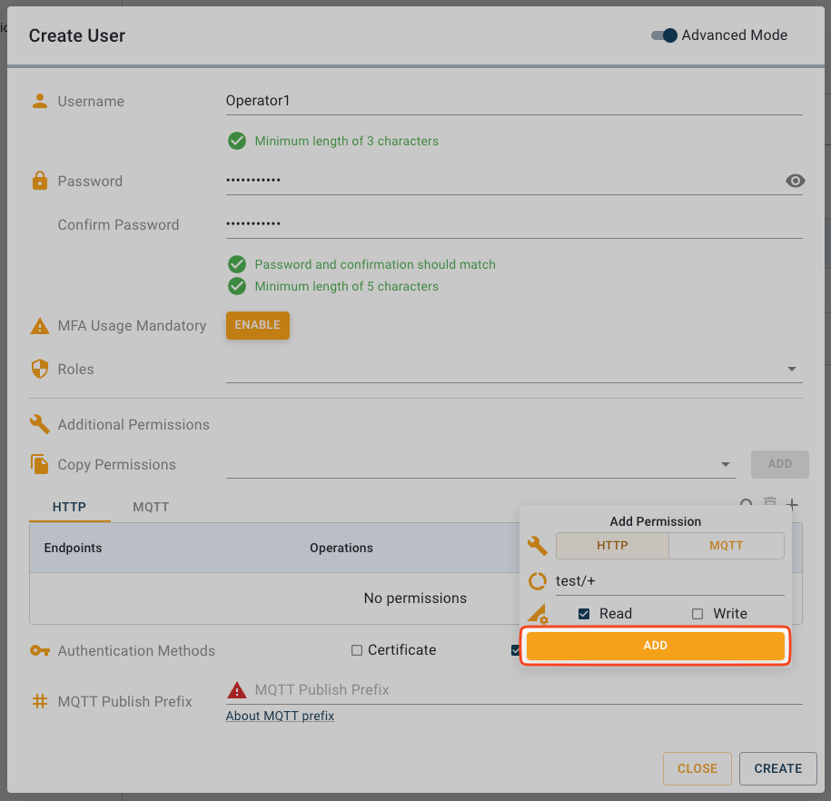Click the test/+ endpoint input field
Screen dimensions: 831x801
[668, 581]
